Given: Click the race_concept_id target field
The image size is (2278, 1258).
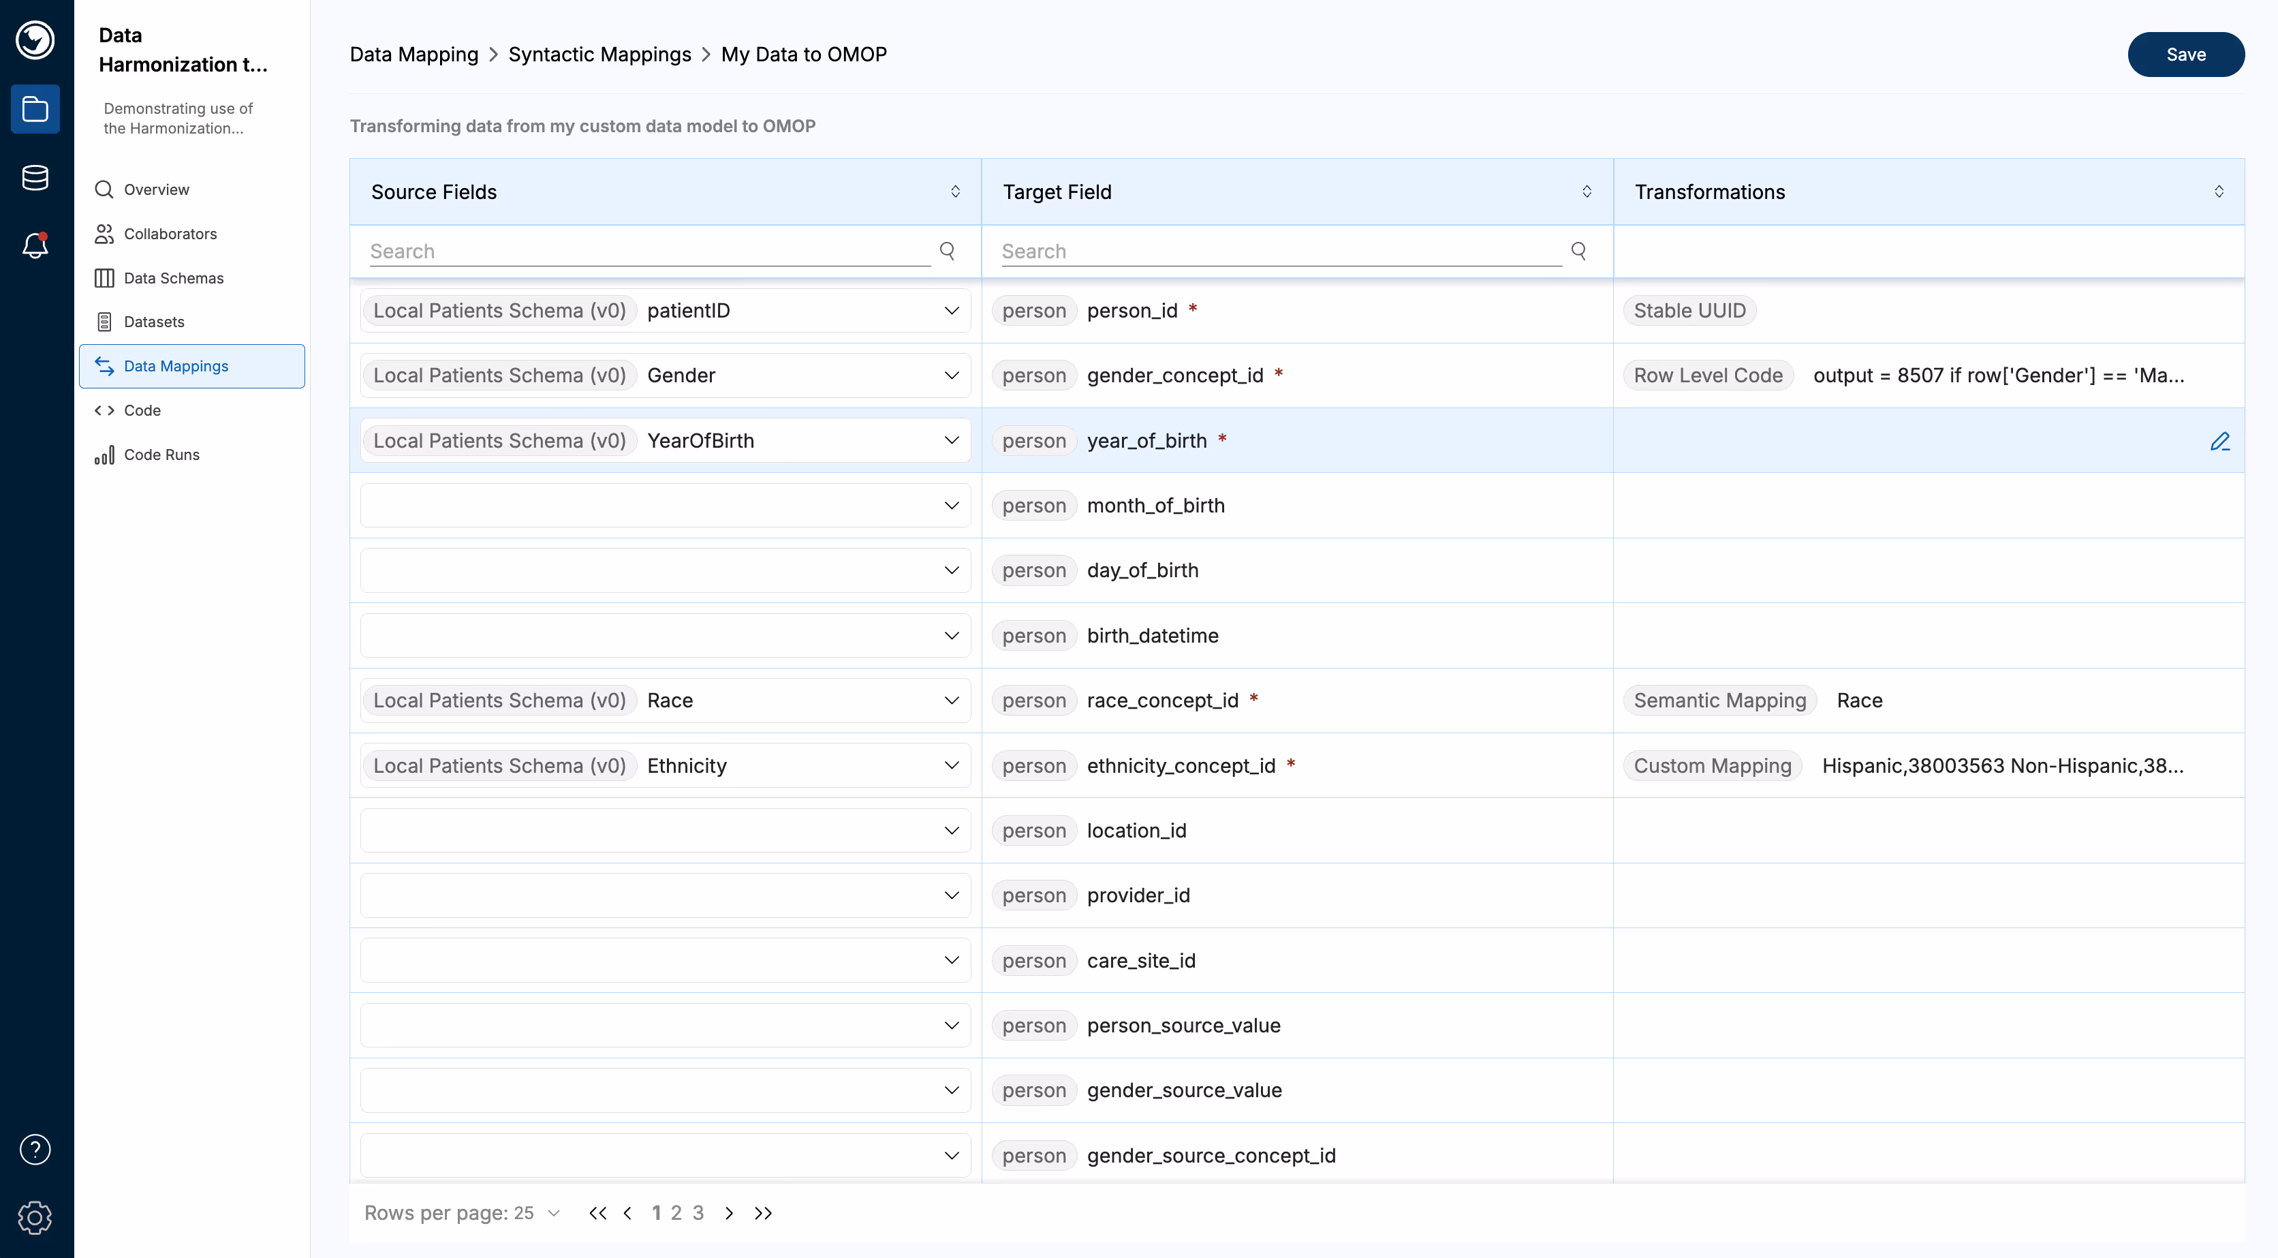Looking at the screenshot, I should (1162, 701).
